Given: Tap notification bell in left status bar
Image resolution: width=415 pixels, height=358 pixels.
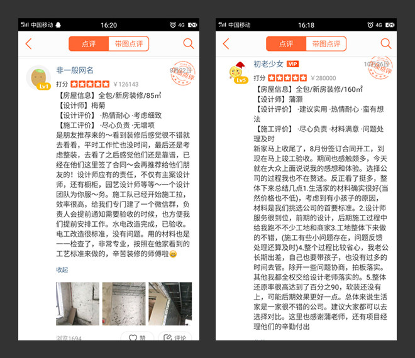Looking at the screenshot, I should click(x=58, y=25).
